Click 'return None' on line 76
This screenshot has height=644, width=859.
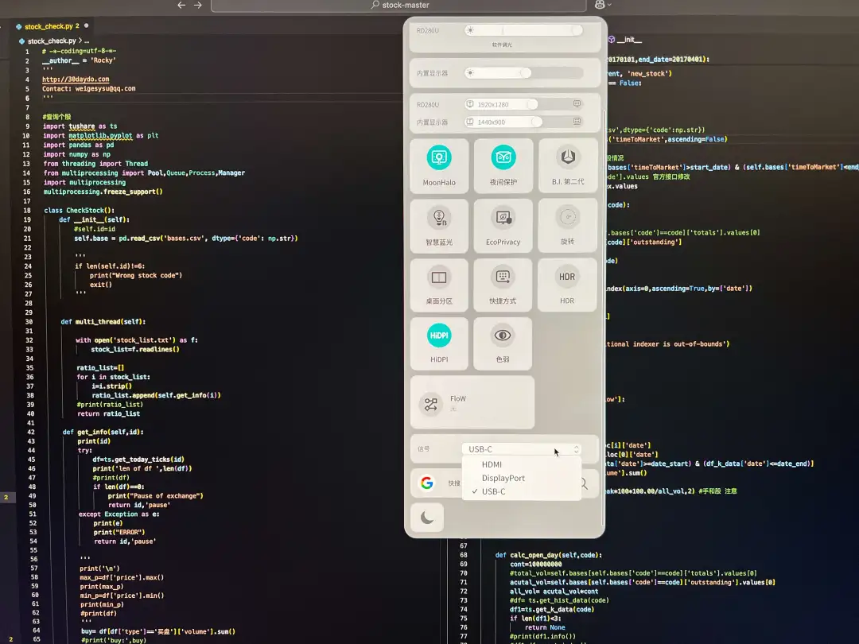[545, 627]
